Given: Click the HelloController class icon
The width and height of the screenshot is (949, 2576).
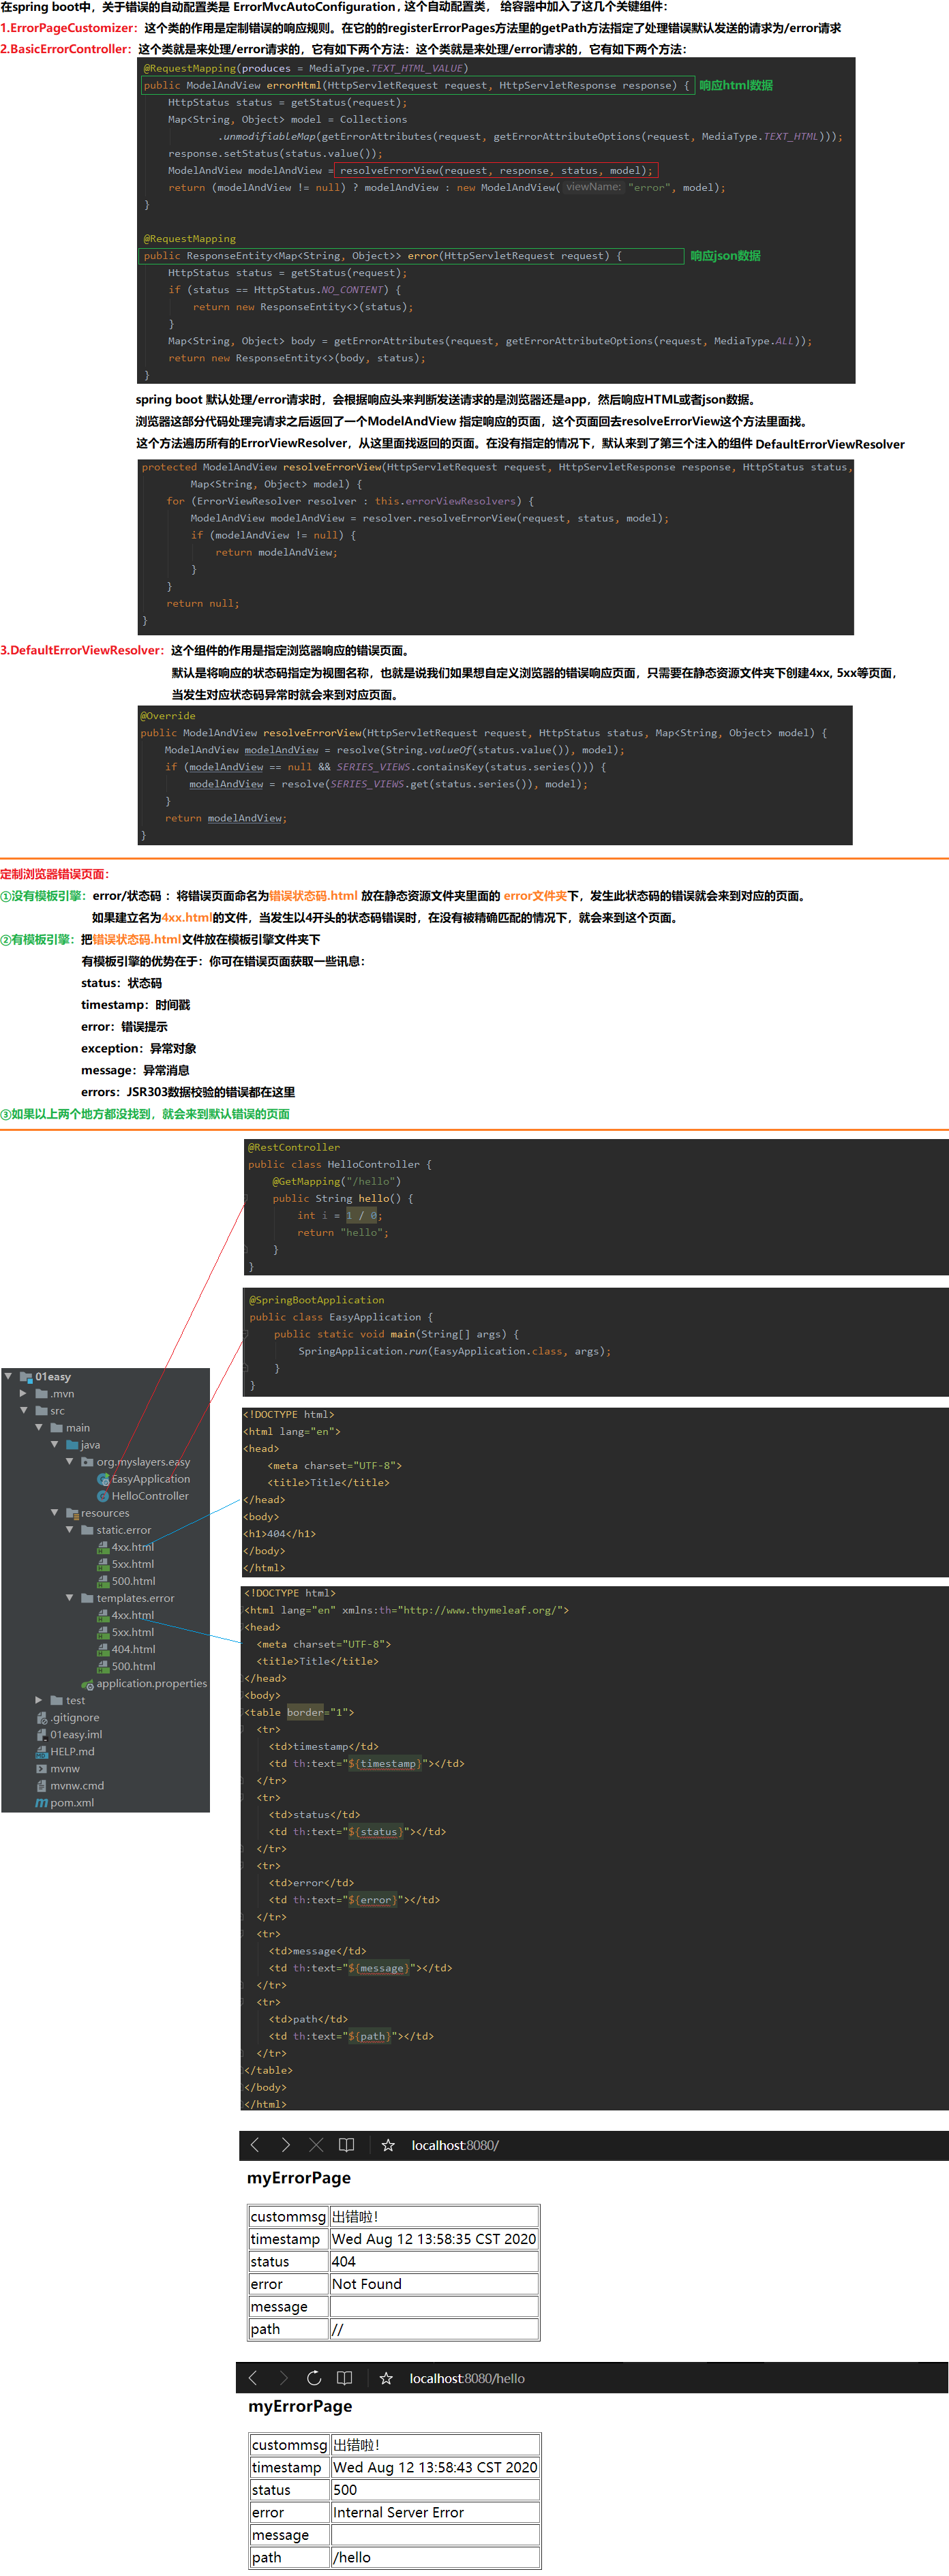Looking at the screenshot, I should 103,1496.
